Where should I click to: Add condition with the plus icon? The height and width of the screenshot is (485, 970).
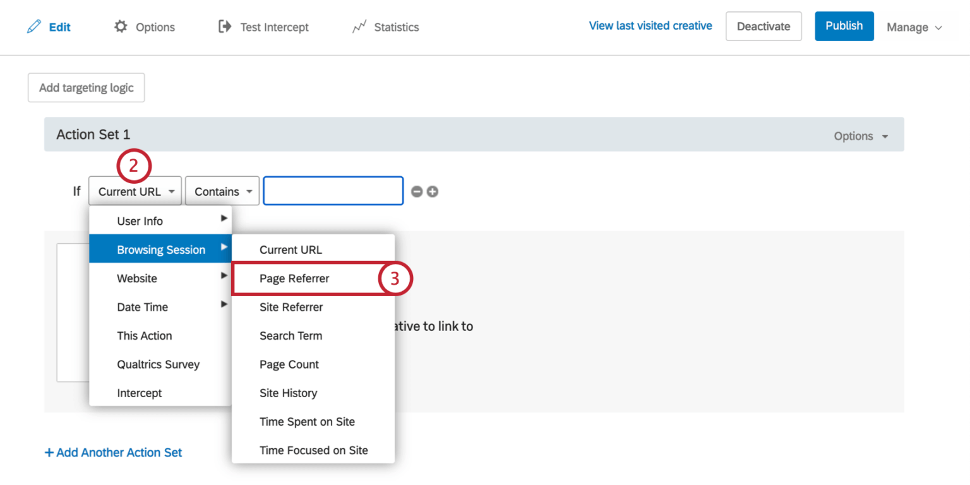(433, 191)
